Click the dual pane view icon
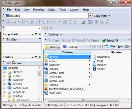 [x=89, y=22]
